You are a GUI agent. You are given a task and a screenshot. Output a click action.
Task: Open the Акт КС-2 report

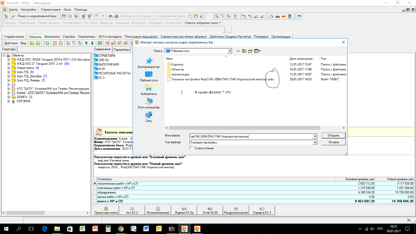tap(132, 210)
